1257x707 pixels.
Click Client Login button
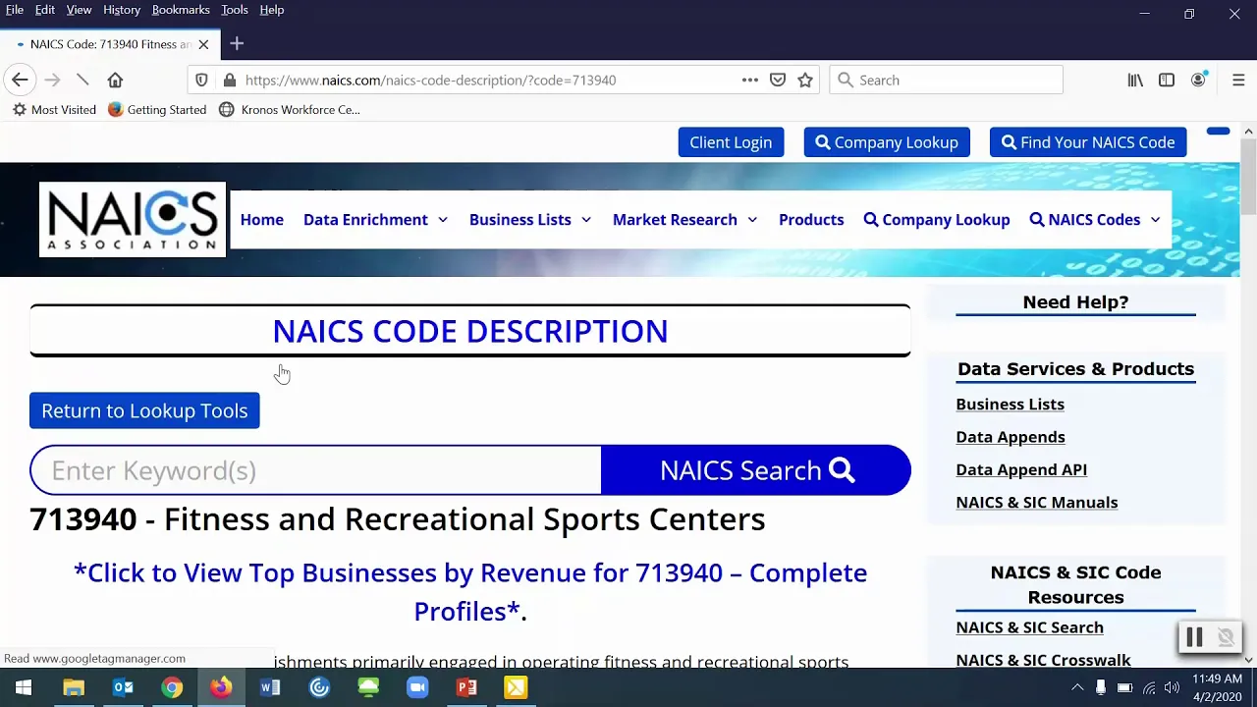(x=731, y=142)
